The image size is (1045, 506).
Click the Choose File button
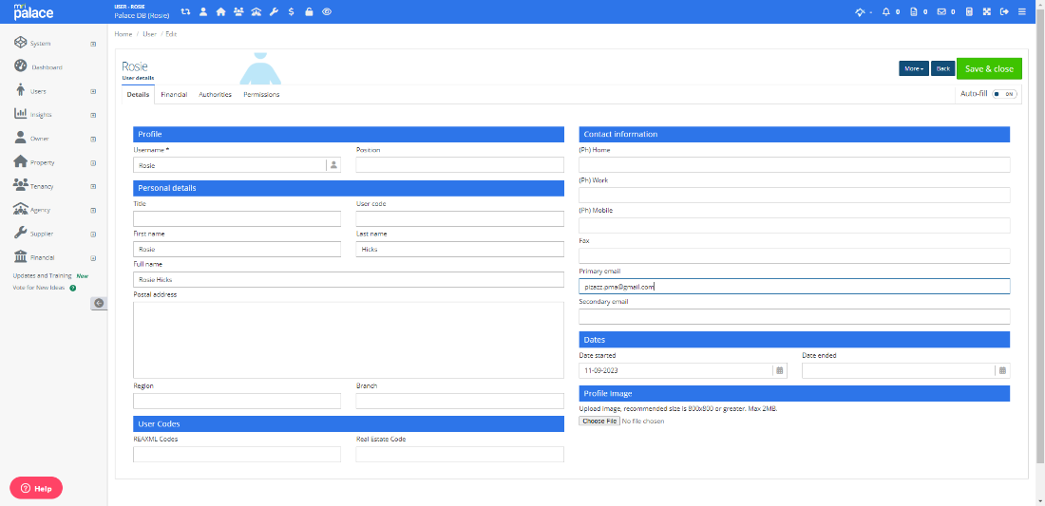pos(599,422)
